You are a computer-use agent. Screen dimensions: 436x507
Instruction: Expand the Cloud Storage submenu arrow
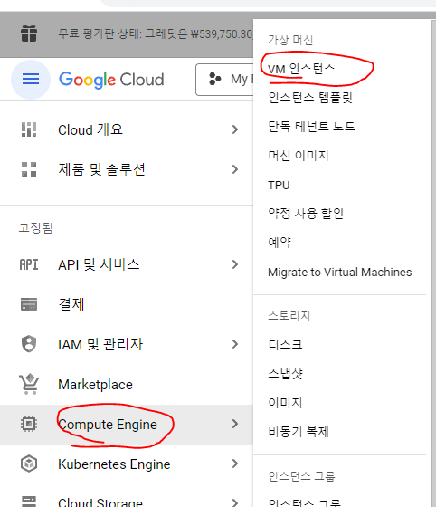(235, 502)
